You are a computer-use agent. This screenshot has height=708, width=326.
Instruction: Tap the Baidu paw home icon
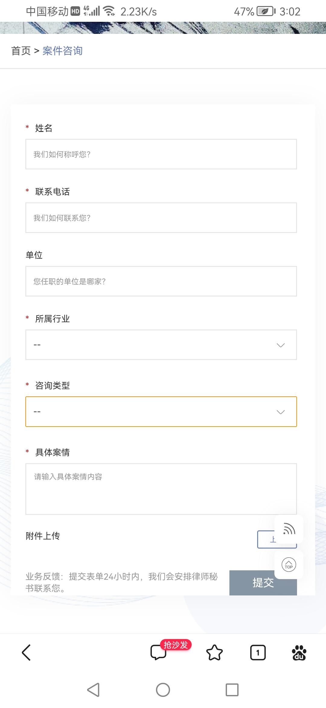click(x=299, y=652)
